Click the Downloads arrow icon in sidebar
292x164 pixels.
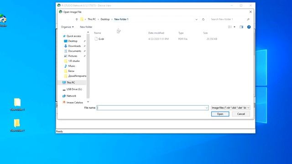point(66,46)
